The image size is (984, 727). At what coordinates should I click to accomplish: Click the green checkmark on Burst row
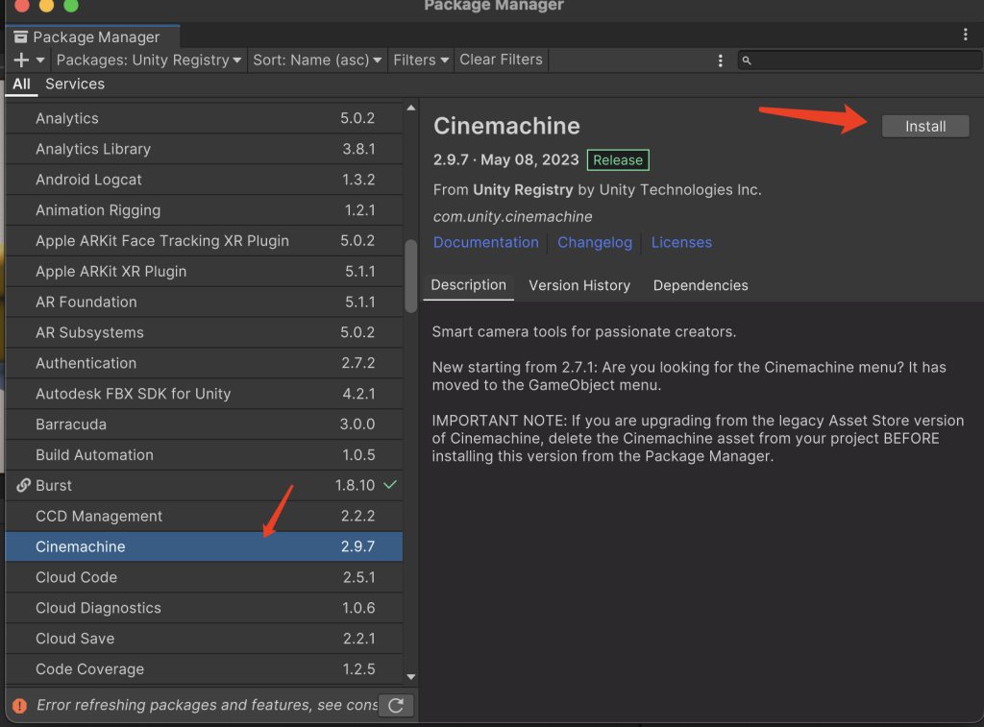(x=389, y=485)
